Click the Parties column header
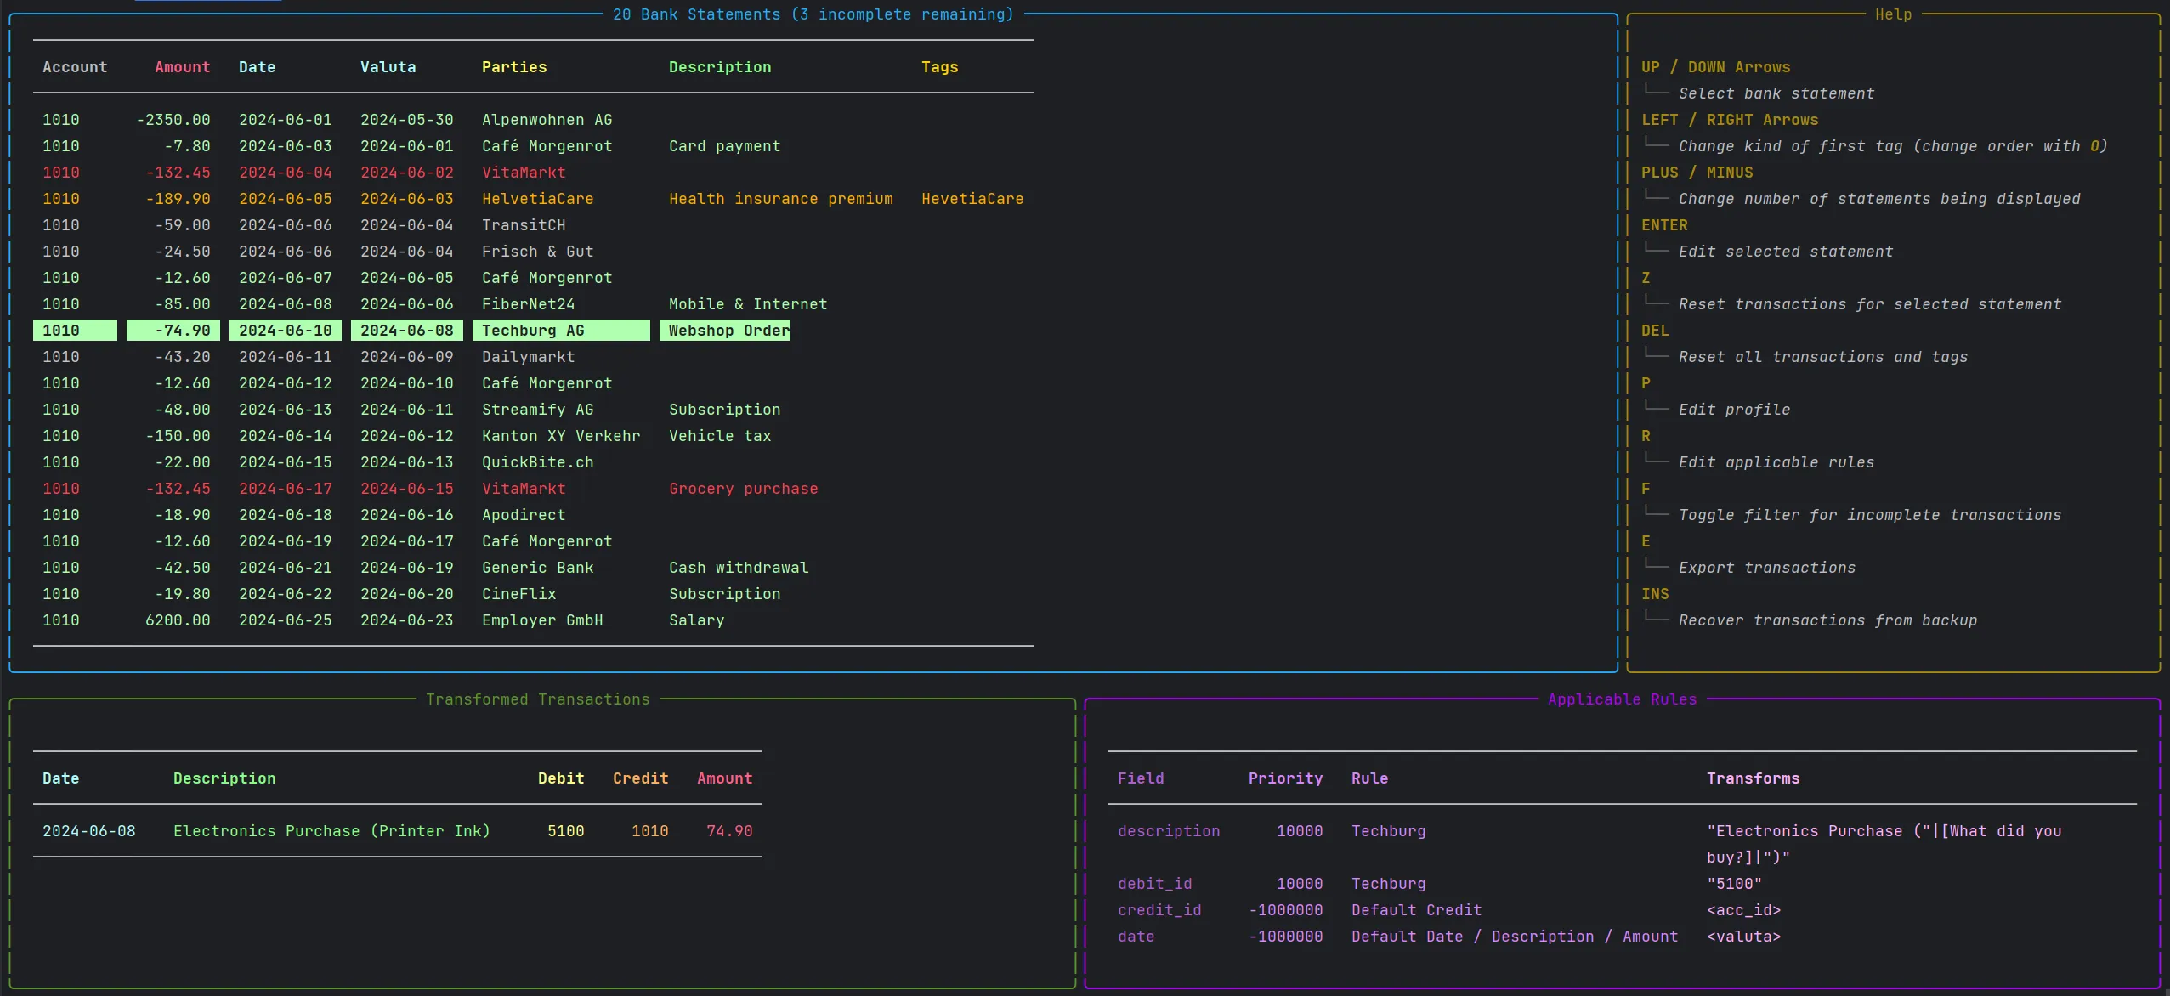 click(514, 67)
